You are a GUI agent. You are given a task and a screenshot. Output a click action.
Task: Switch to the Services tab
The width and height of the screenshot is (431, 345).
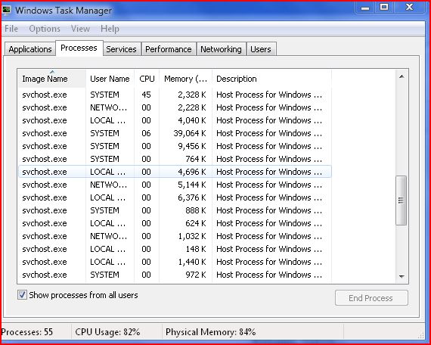pyautogui.click(x=121, y=49)
